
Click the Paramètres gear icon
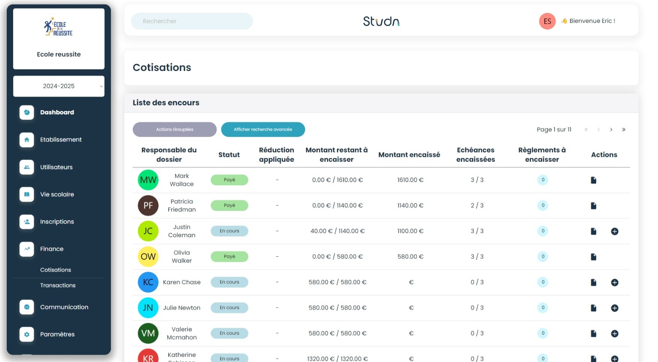pos(27,334)
